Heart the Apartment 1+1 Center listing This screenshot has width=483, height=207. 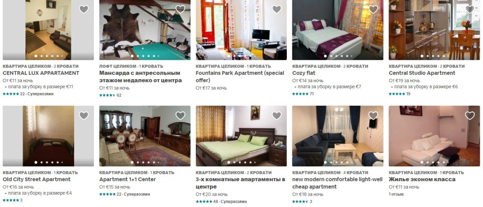180,116
